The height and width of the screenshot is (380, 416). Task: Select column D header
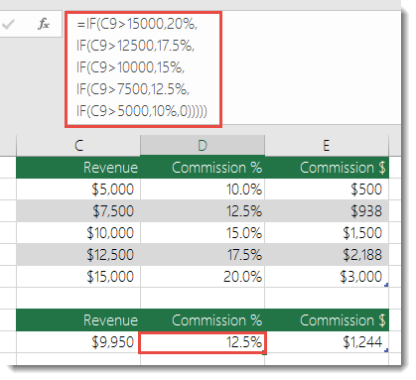[x=203, y=145]
